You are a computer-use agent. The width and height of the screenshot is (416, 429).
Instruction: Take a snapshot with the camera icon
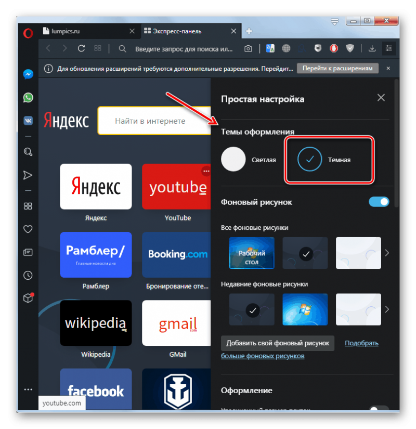[248, 49]
